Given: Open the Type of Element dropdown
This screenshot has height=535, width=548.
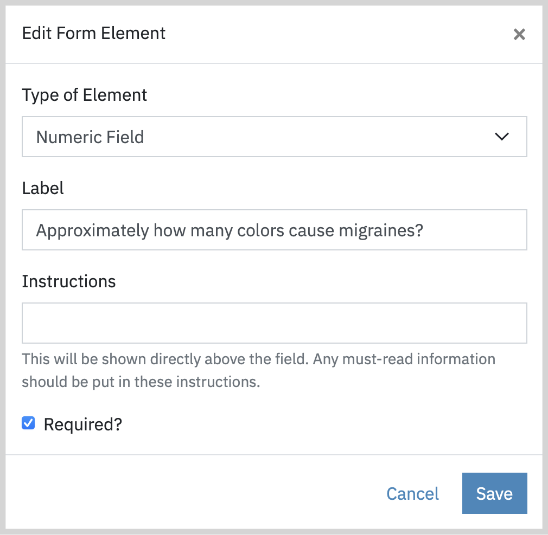Looking at the screenshot, I should click(275, 137).
